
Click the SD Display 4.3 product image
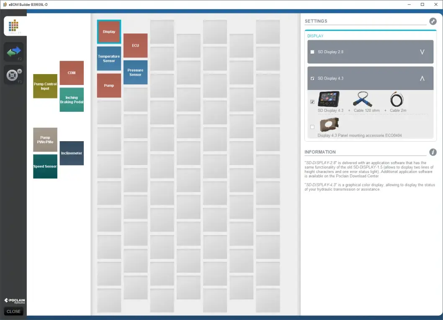coord(328,99)
